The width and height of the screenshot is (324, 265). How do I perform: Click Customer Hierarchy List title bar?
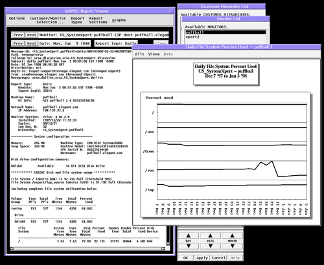pyautogui.click(x=224, y=6)
